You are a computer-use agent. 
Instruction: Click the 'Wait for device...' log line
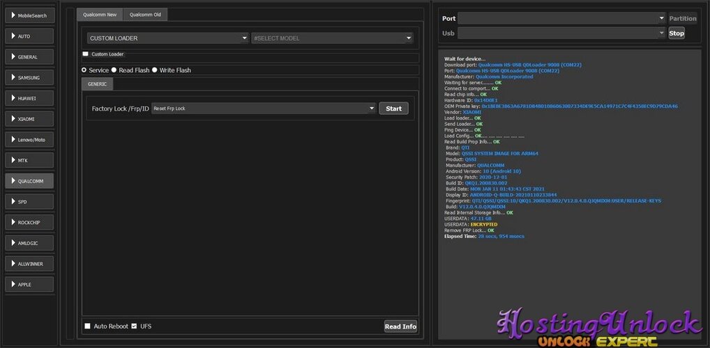(x=464, y=58)
